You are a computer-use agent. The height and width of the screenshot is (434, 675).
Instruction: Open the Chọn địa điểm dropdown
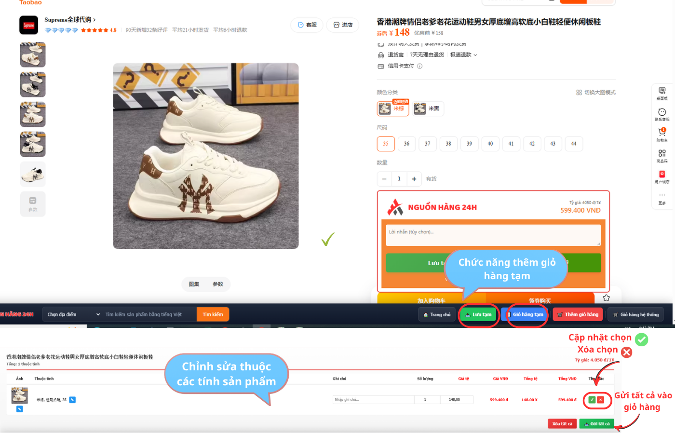point(73,314)
